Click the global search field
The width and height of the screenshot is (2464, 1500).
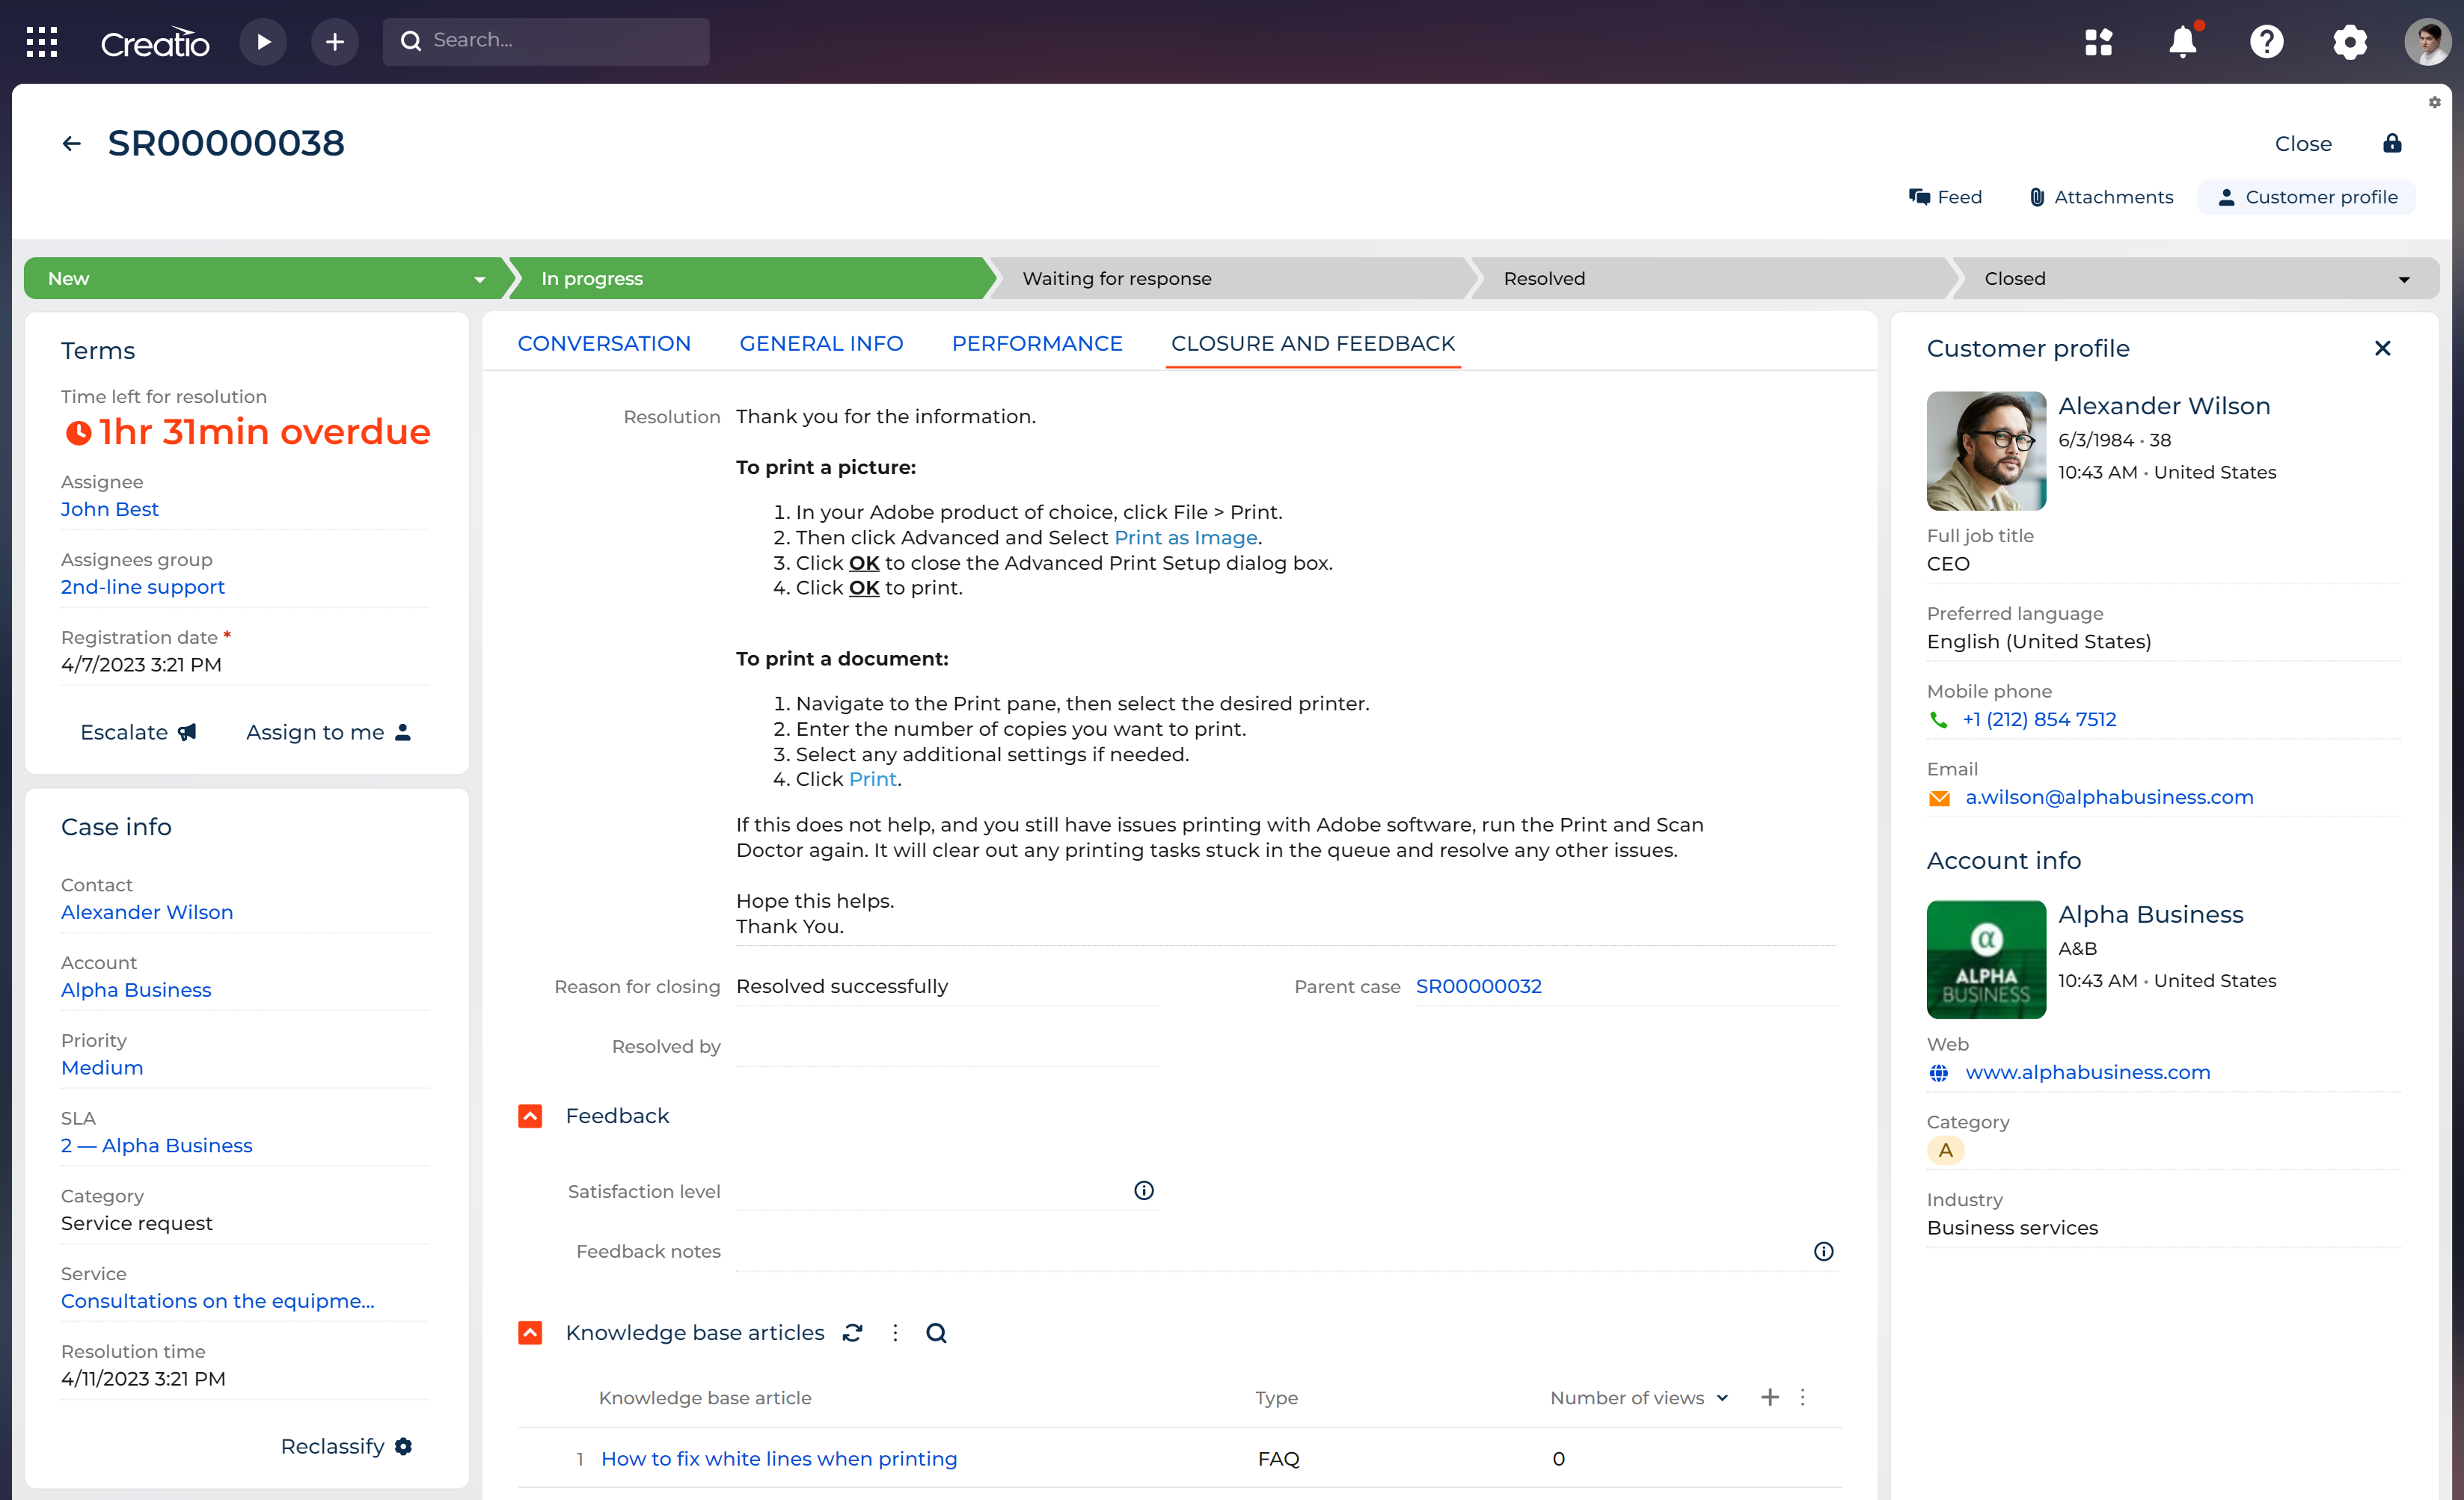pos(546,41)
